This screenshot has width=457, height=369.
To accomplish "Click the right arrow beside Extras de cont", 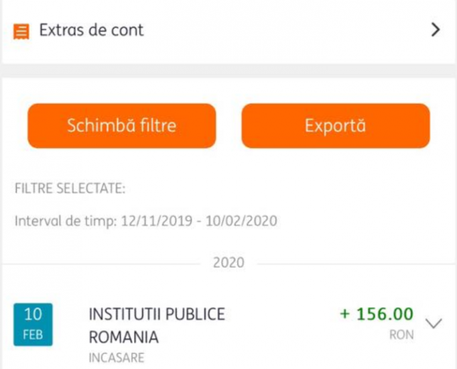I will pos(436,30).
